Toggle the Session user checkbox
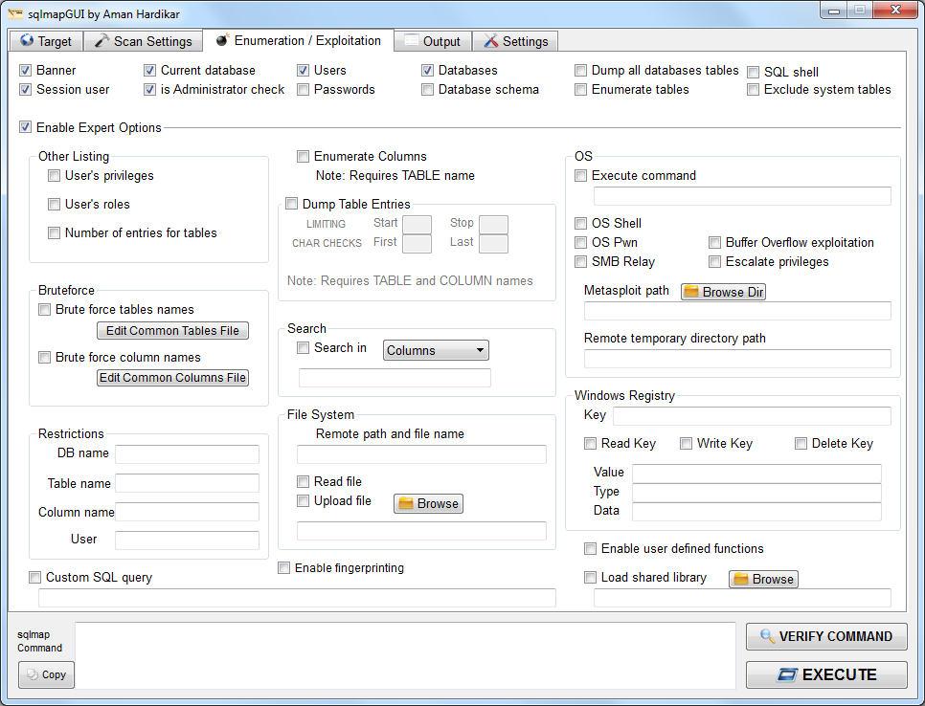The height and width of the screenshot is (706, 925). click(25, 90)
